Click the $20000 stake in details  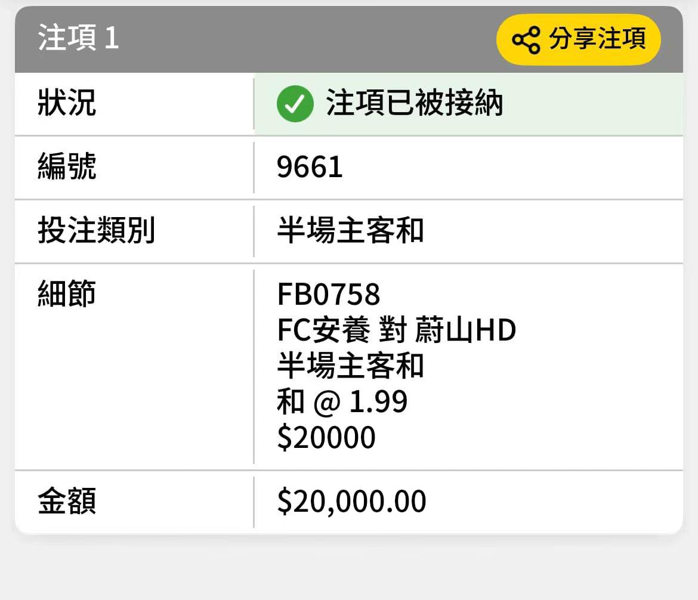(x=326, y=437)
